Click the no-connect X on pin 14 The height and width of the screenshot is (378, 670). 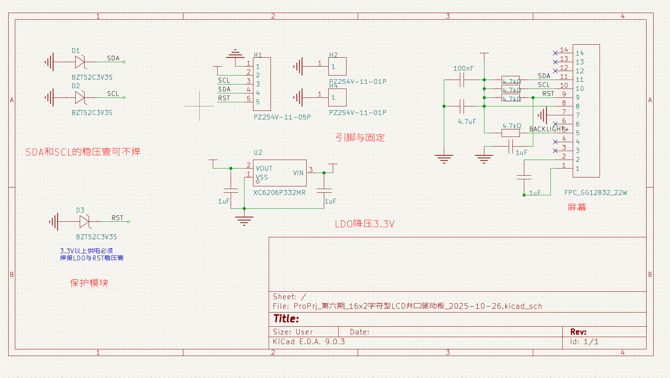(x=555, y=53)
